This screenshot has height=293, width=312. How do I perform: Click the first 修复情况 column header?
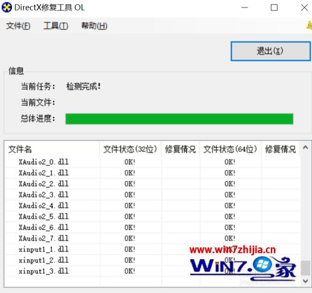point(180,149)
